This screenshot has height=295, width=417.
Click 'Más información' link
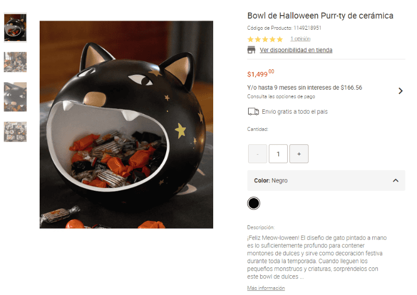tap(266, 288)
